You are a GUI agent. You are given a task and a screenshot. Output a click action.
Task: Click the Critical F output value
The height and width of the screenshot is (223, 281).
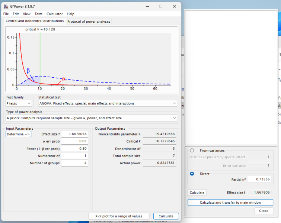pos(160,141)
